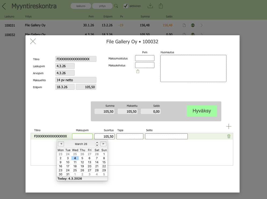Go to next month in calendar
The image size is (267, 199).
click(103, 144)
